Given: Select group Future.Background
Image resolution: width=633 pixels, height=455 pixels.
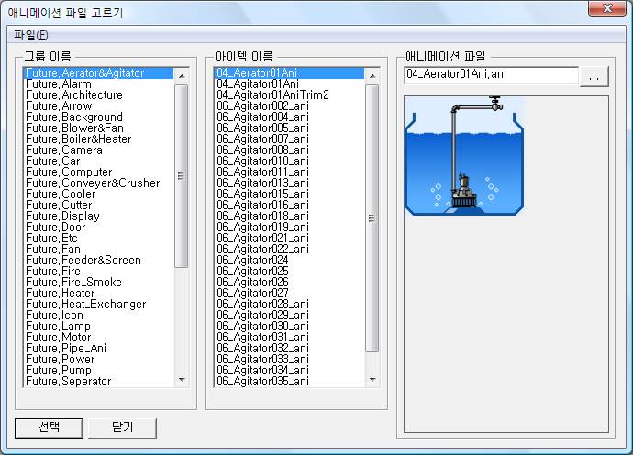Looking at the screenshot, I should point(99,117).
